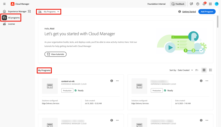The image size is (221, 127).
Task: Switch to grid card view
Action: 204,70
